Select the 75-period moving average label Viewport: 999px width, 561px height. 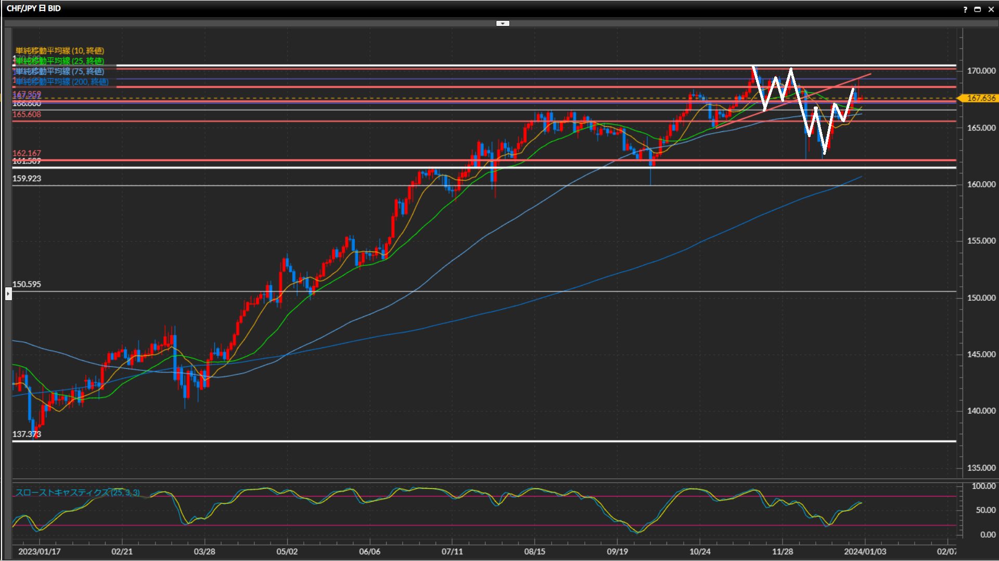point(59,71)
